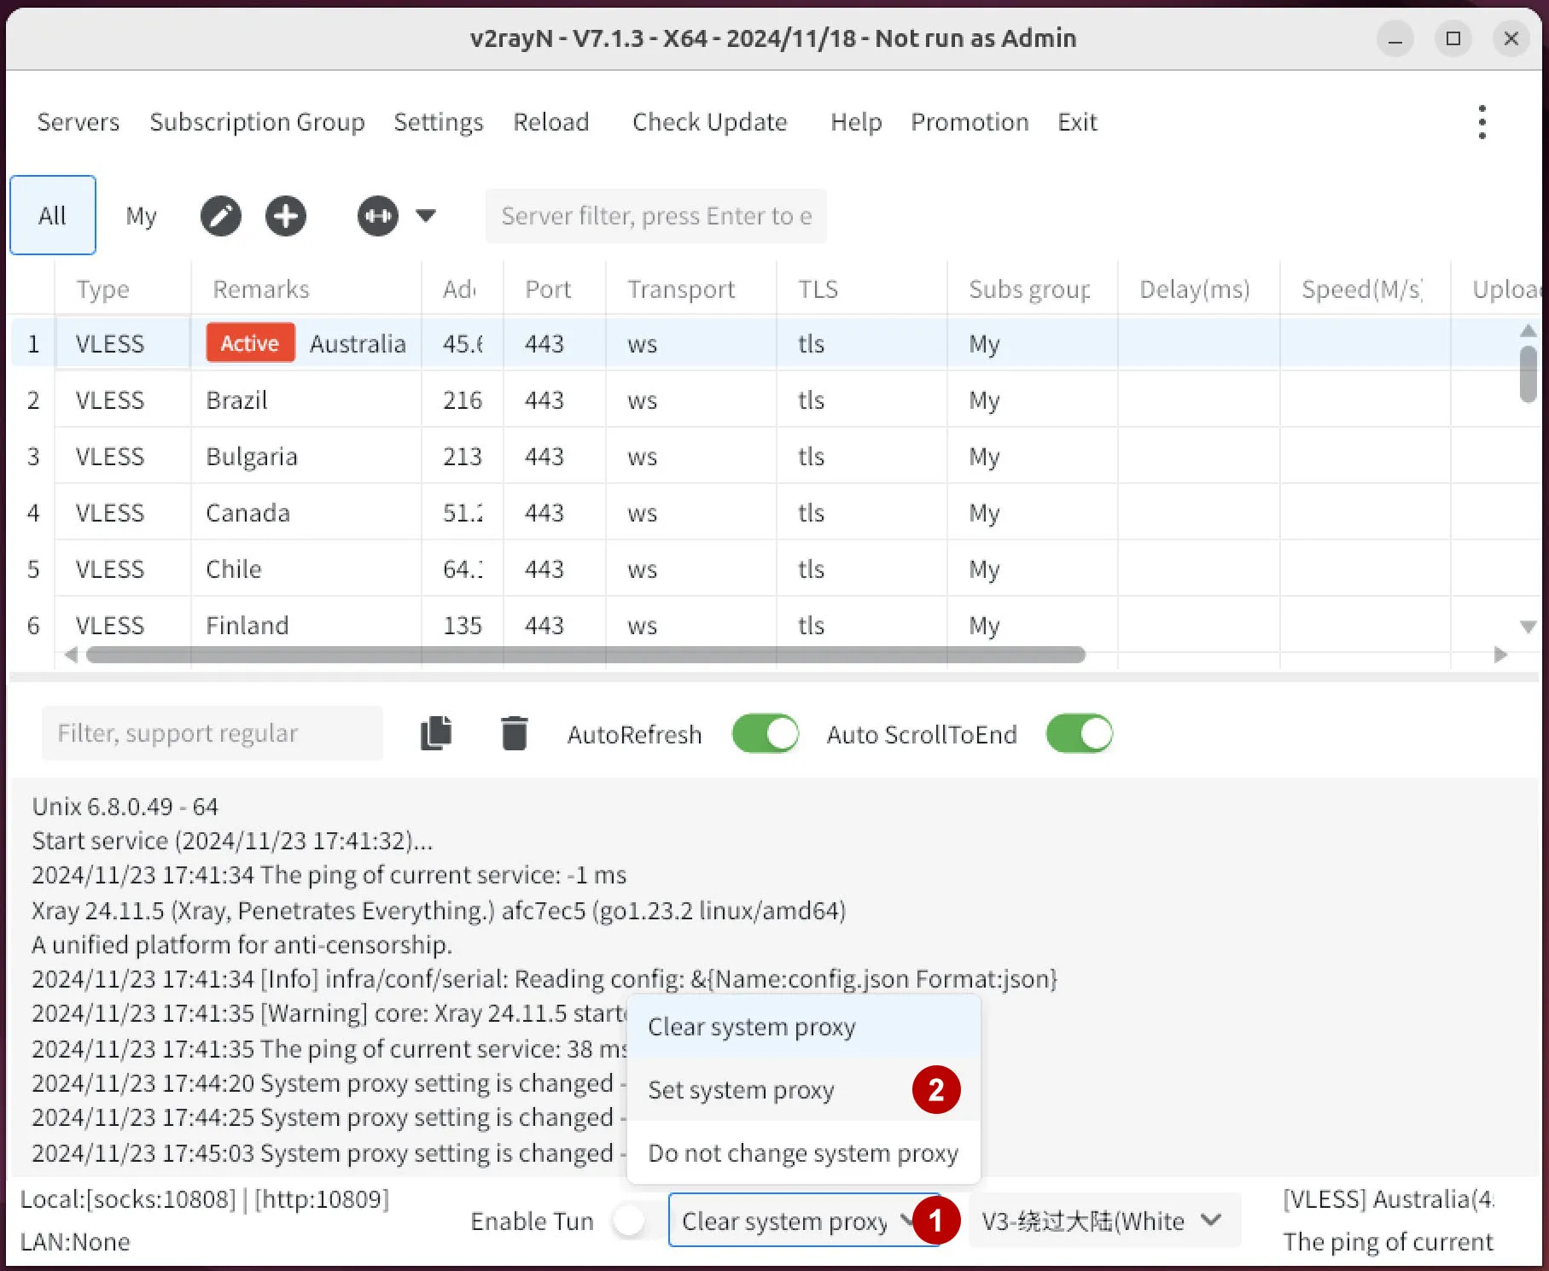Click the LAN:None status text

point(75,1242)
